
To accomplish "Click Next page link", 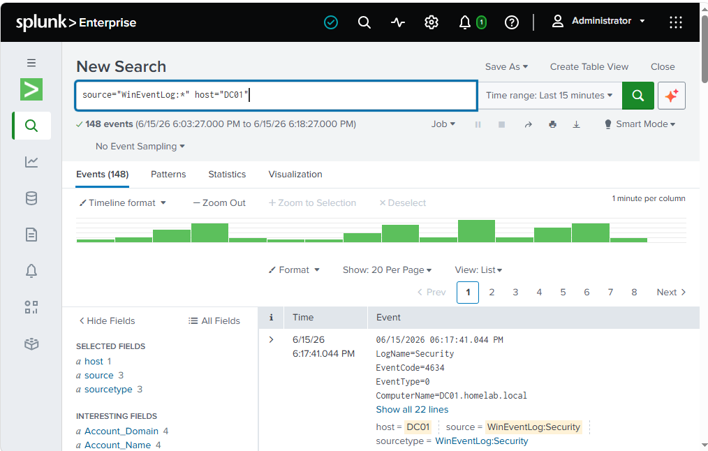I will 671,293.
